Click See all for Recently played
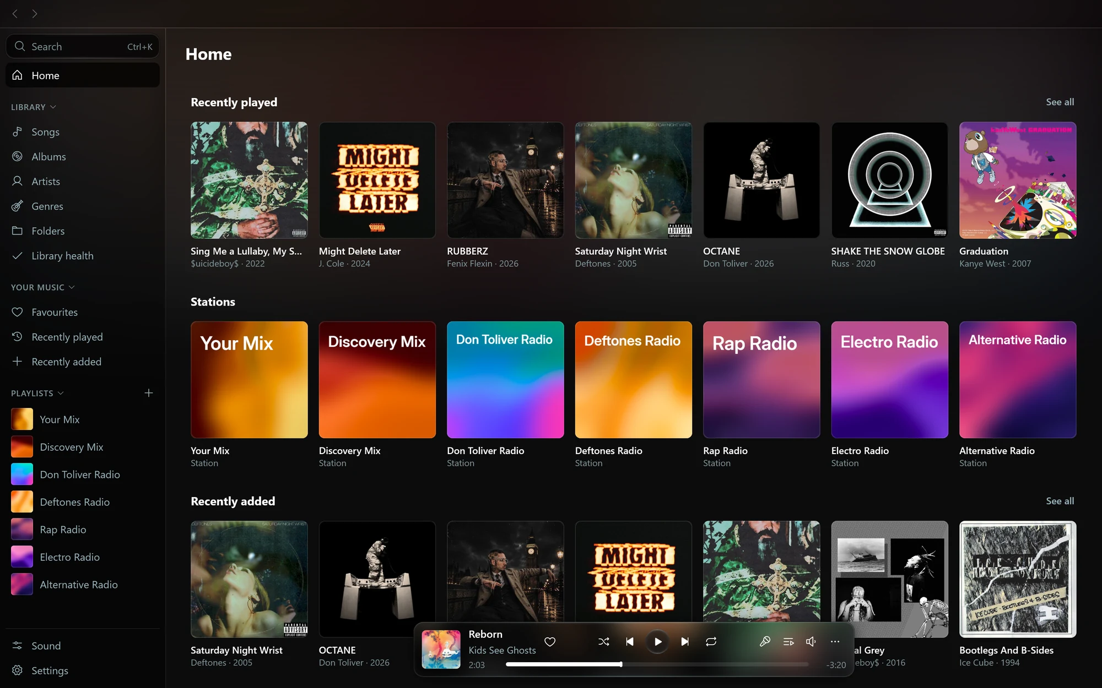Image resolution: width=1102 pixels, height=688 pixels. (1060, 102)
